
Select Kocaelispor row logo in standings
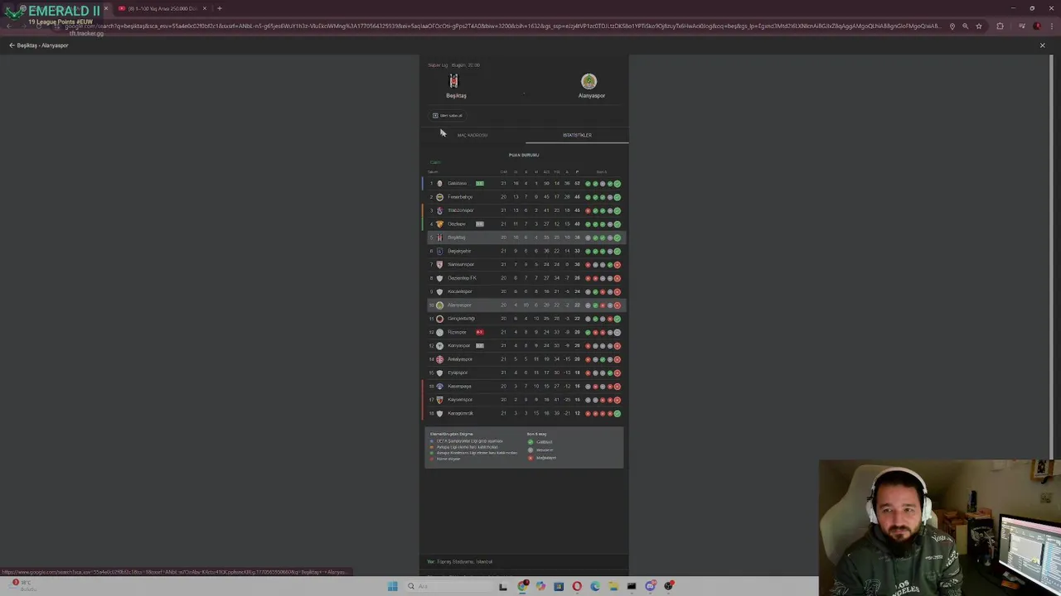point(439,291)
